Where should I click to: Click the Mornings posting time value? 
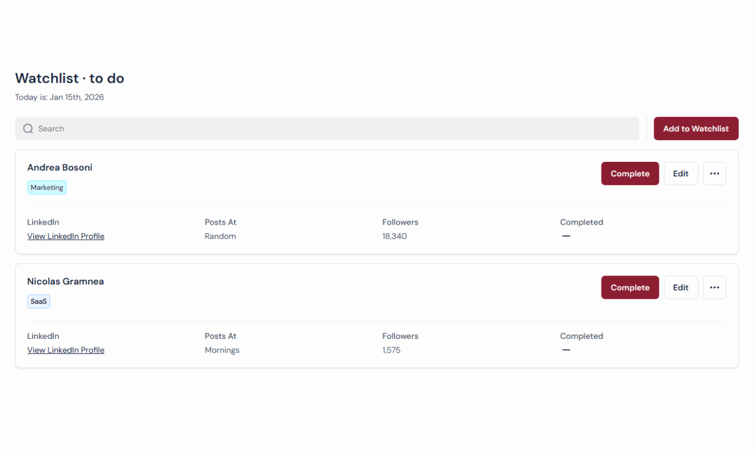pyautogui.click(x=222, y=350)
